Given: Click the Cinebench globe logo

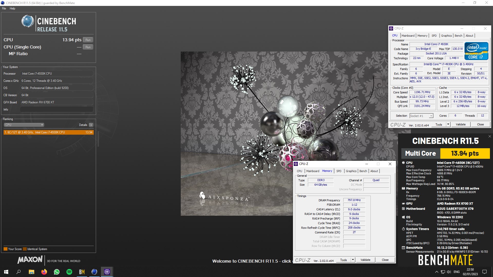Looking at the screenshot, I should tap(28, 21).
